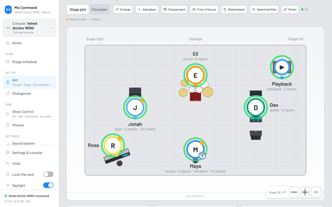The height and width of the screenshot is (207, 332).
Task: Click the Mix Command app logo
Action: point(8,10)
